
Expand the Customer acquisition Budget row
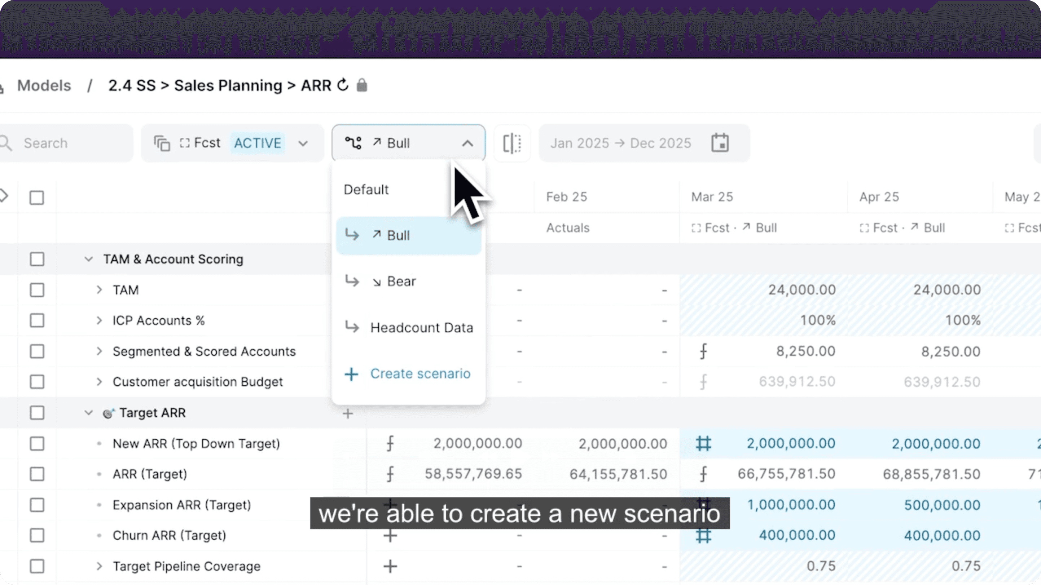(x=100, y=382)
